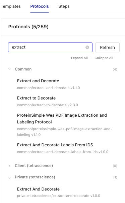Click the Common group count badge (4)
This screenshot has height=203, width=125.
(115, 69)
